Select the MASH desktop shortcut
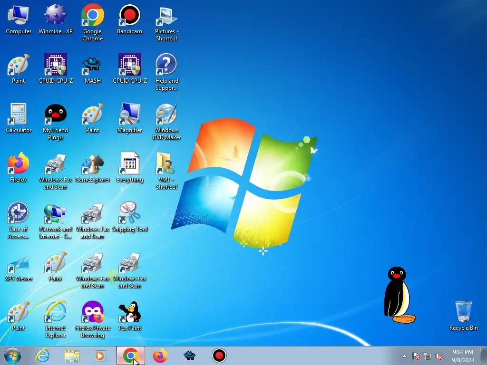Viewport: 487px width, 365px height. pyautogui.click(x=93, y=69)
